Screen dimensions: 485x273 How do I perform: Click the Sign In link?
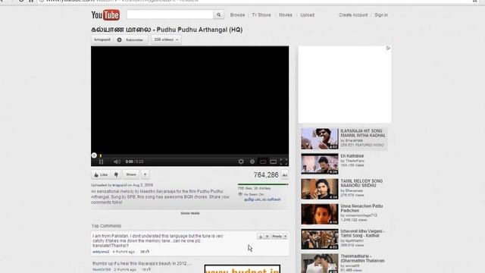tap(381, 15)
